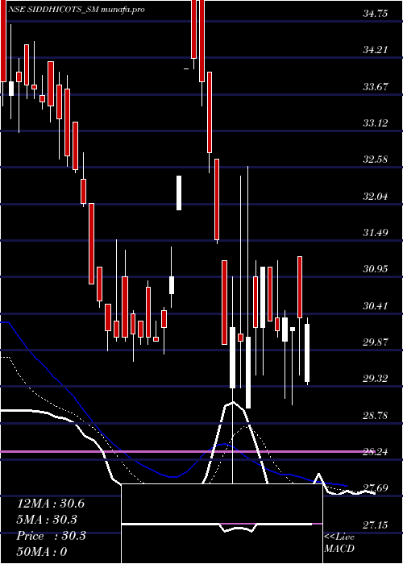
Task: Click the MACD inset histogram panel
Action: click(222, 524)
